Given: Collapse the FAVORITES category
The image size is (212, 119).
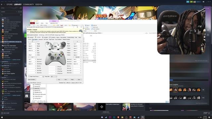Looking at the screenshot, I should coord(5,62).
